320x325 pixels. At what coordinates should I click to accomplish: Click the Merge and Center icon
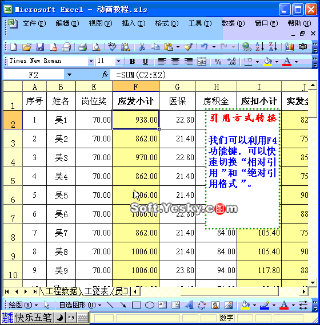202,62
